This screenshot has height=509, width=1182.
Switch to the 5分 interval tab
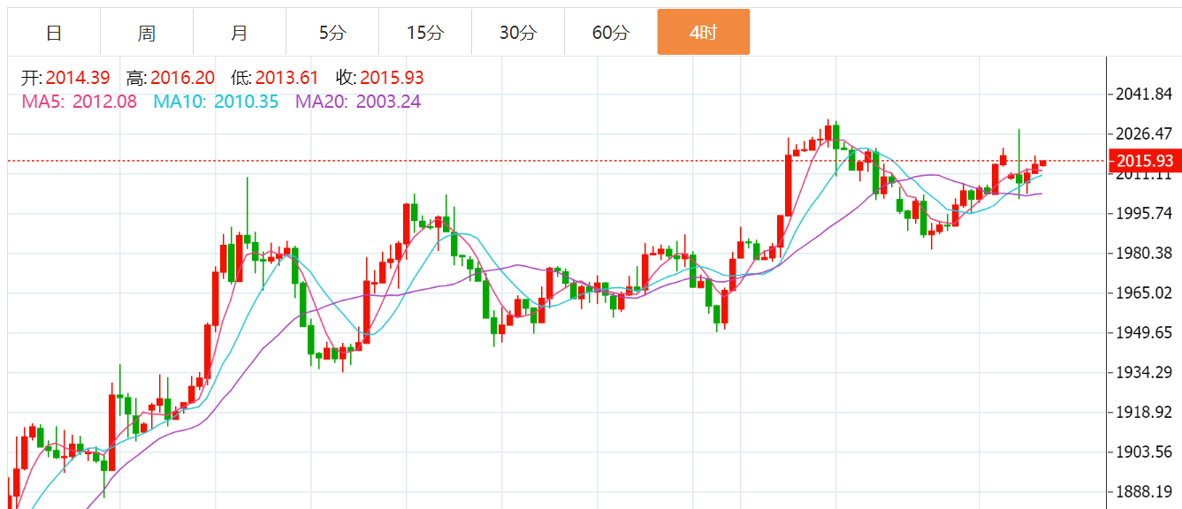point(332,33)
